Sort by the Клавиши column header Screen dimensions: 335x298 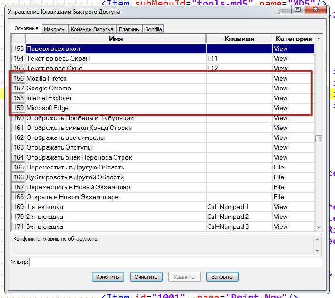tap(239, 39)
